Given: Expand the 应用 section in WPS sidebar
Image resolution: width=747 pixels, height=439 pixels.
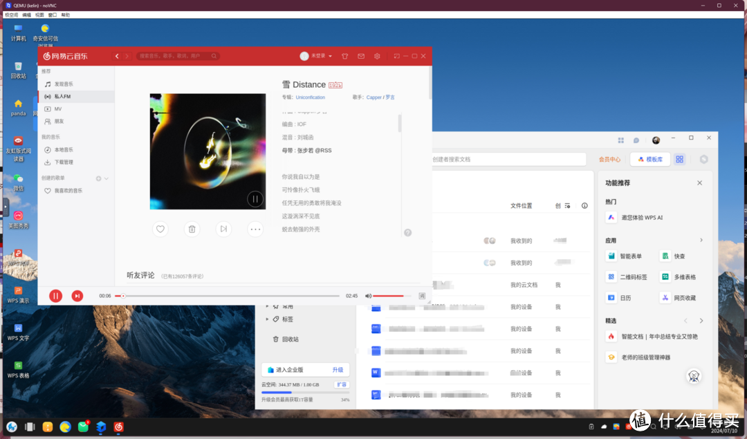Looking at the screenshot, I should coord(702,241).
